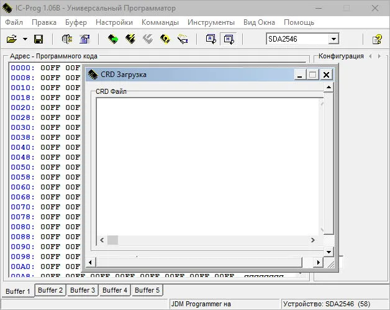The height and width of the screenshot is (310, 390).
Task: Open the Options settings icon
Action: click(x=84, y=39)
